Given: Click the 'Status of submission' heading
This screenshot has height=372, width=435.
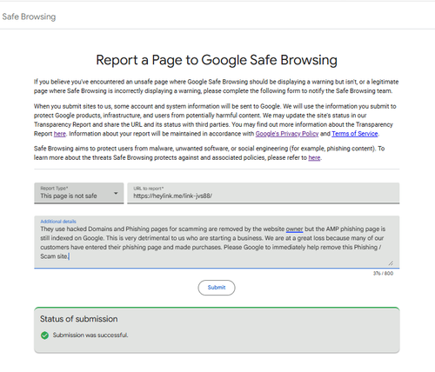Looking at the screenshot, I should tap(79, 319).
